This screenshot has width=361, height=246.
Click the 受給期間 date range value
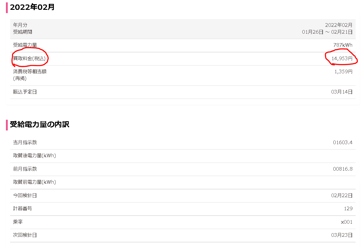[327, 32]
